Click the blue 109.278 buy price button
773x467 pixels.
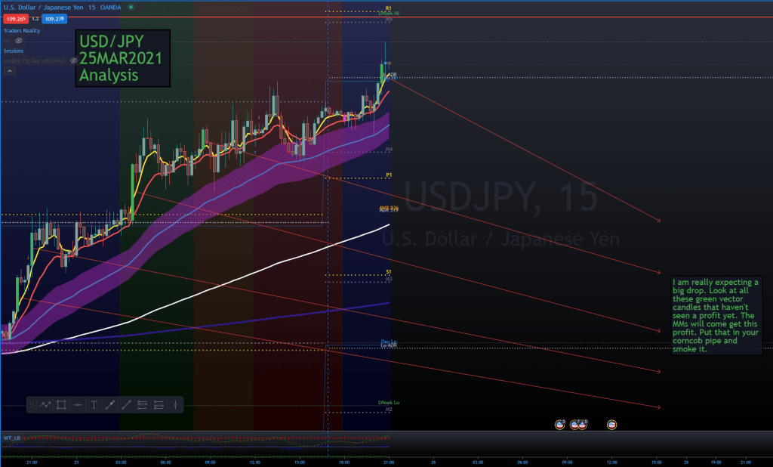pos(54,18)
